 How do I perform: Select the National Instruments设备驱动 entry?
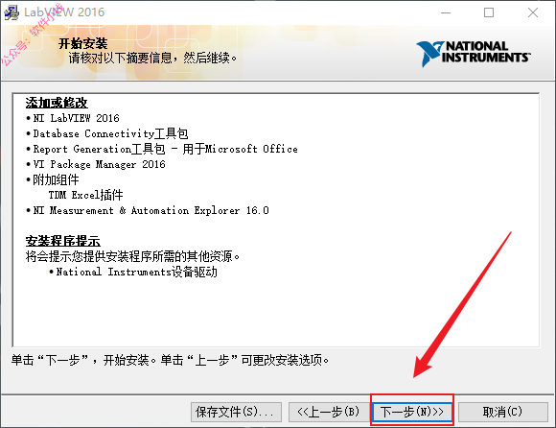point(136,272)
